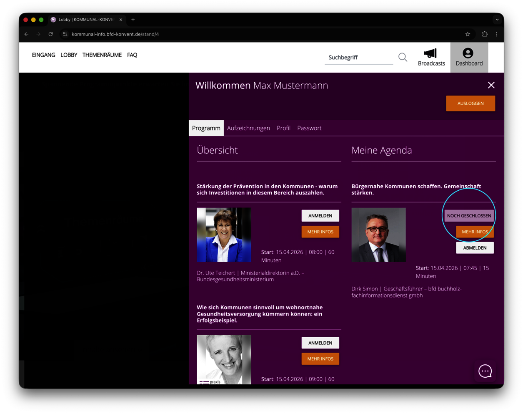Click Dr. Ute Teichert's photo
The image size is (523, 414).
224,235
